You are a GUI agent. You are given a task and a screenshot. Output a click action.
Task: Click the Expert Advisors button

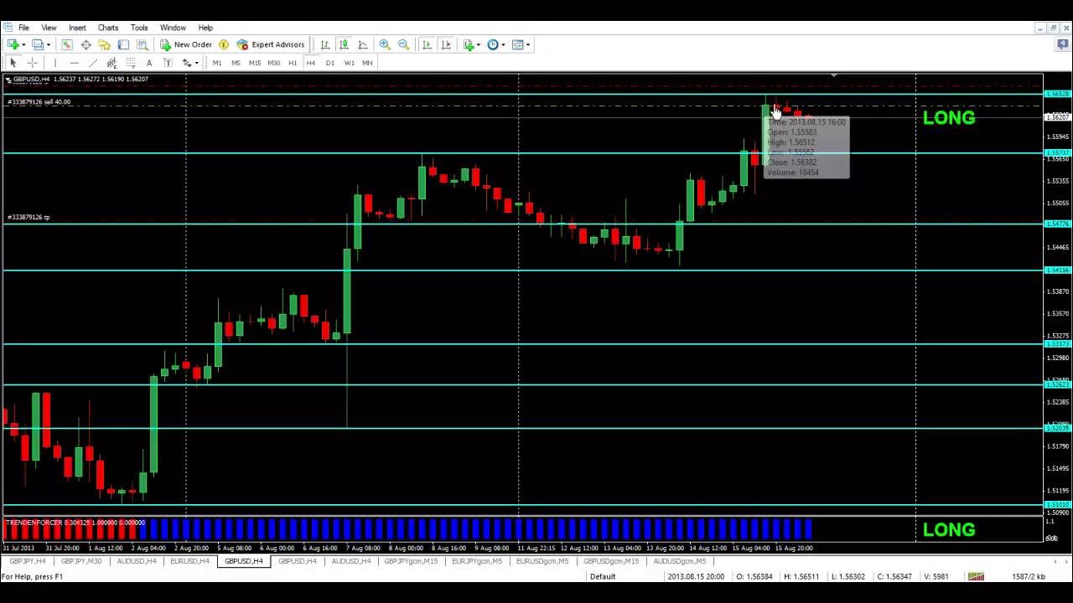270,44
